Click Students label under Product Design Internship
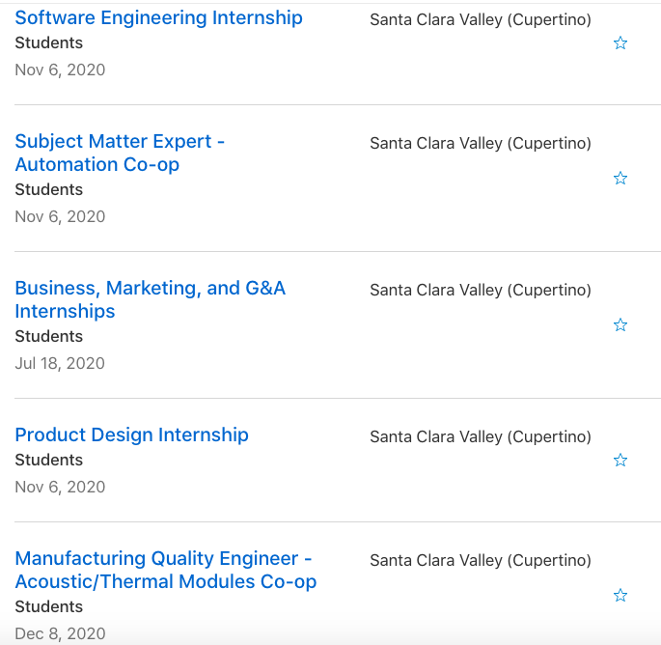The height and width of the screenshot is (645, 661). 49,460
